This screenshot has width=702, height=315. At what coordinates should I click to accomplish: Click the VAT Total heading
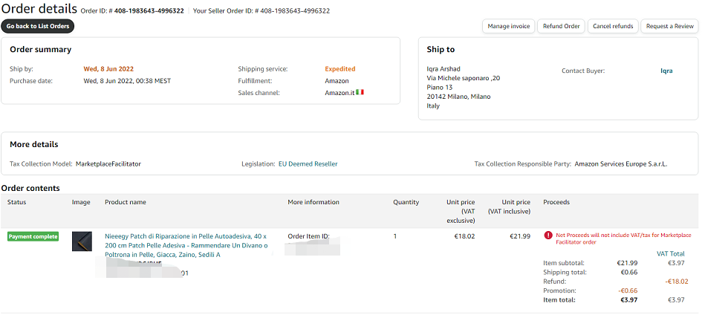tap(671, 253)
